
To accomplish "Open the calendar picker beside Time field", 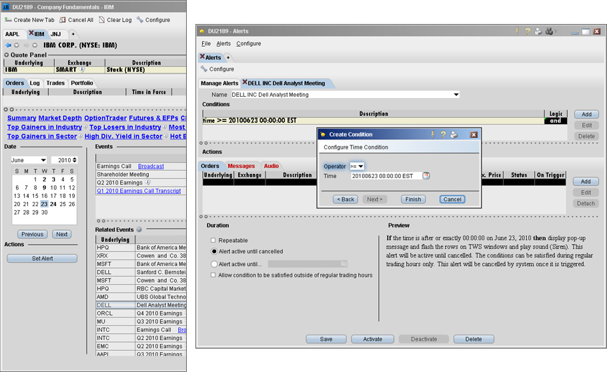I will pos(426,176).
